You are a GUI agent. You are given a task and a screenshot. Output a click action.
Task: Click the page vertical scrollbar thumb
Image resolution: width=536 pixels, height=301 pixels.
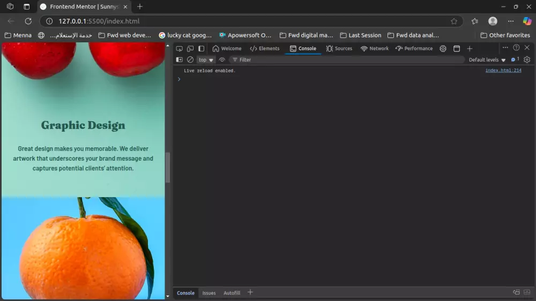point(168,168)
